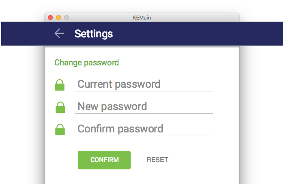Click lock icon beside New password

tap(60, 108)
